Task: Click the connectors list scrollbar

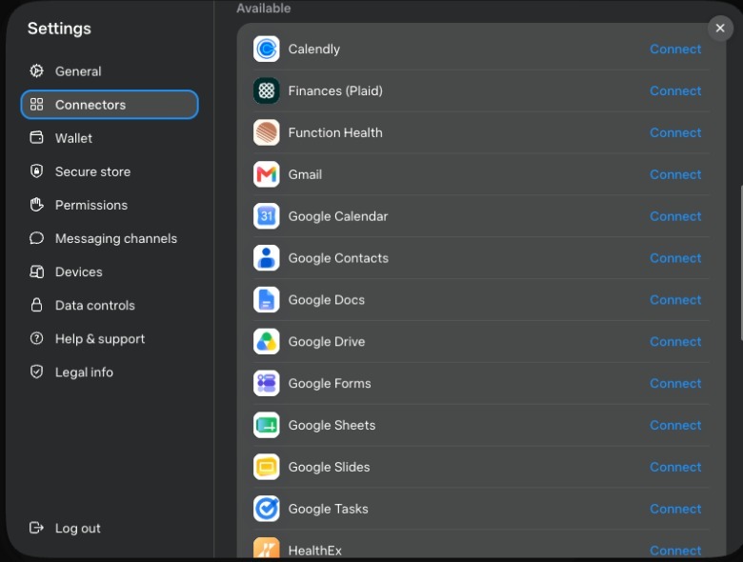Action: 741,263
